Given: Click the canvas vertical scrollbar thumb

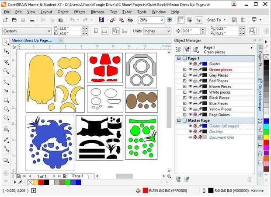Looking at the screenshot, I should [x=169, y=108].
